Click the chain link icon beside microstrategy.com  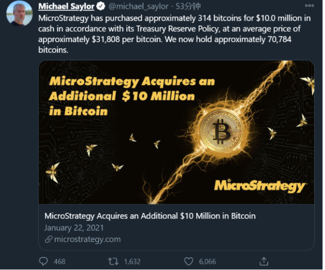49,239
